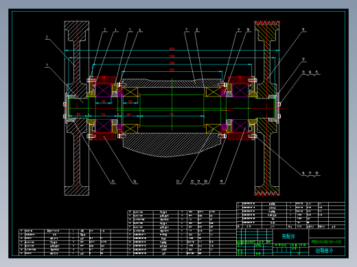Select part balloon number 17
357x267 pixels.
coord(310,173)
